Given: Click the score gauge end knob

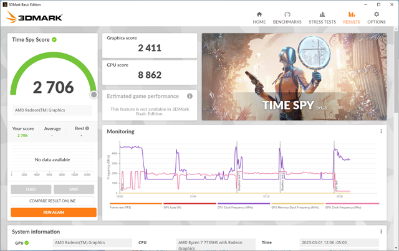Looking at the screenshot, I should coord(94,95).
